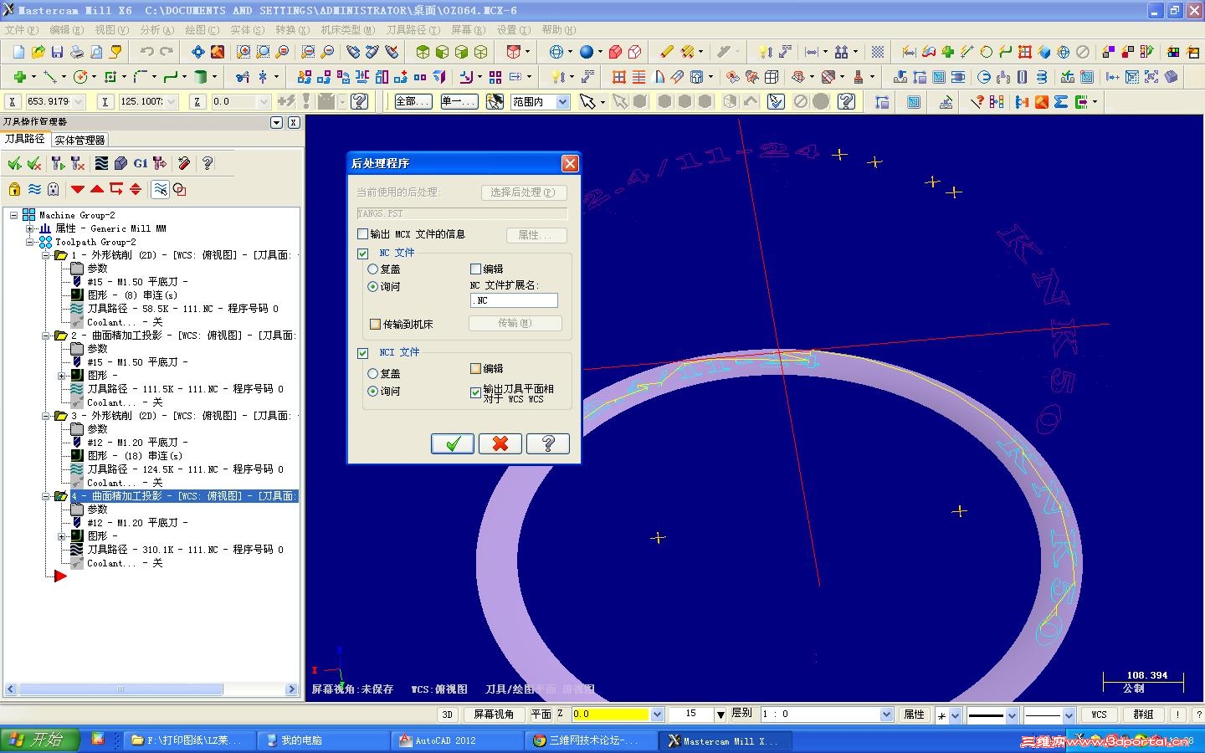Click the unselect all operations icon

click(34, 163)
